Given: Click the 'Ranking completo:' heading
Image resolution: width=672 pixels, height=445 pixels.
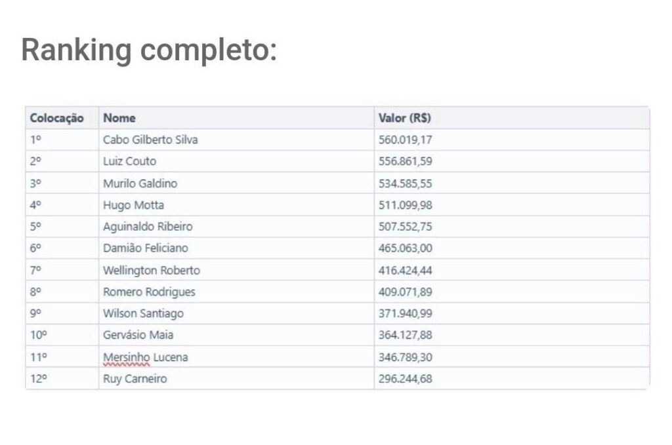Looking at the screenshot, I should point(149,50).
